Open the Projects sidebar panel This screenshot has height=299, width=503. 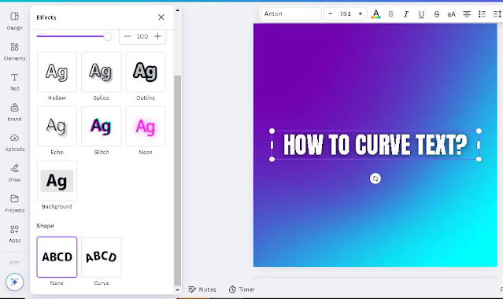coord(14,203)
